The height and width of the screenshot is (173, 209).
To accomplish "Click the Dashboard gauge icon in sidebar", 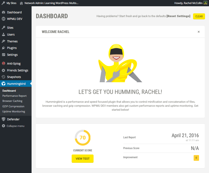I will [x=4, y=12].
